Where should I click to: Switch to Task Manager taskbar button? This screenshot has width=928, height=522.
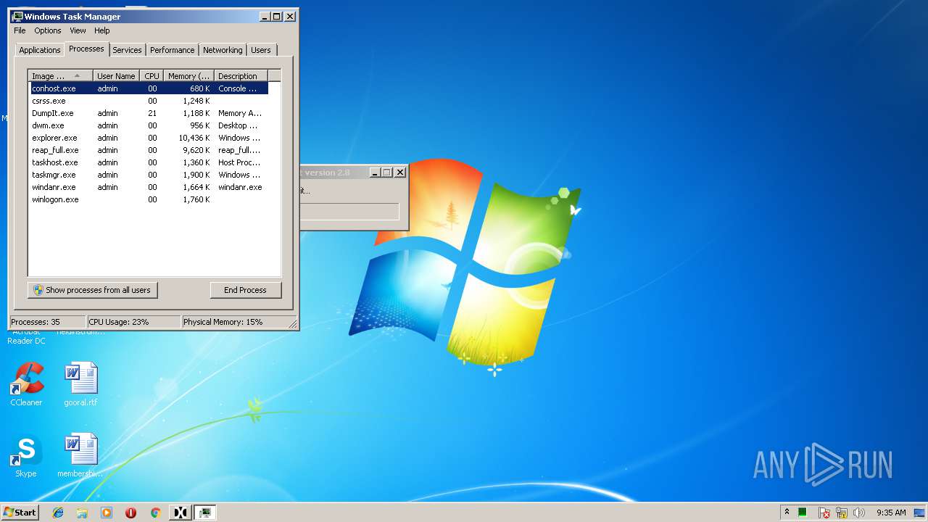(205, 513)
